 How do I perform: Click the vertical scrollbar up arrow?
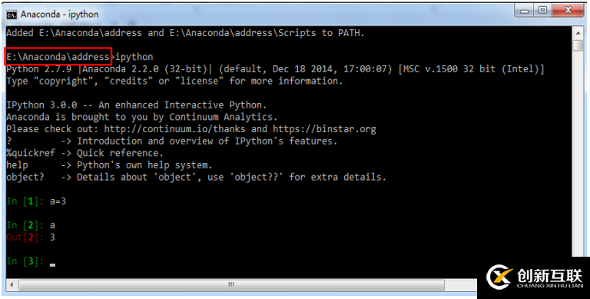click(x=578, y=33)
